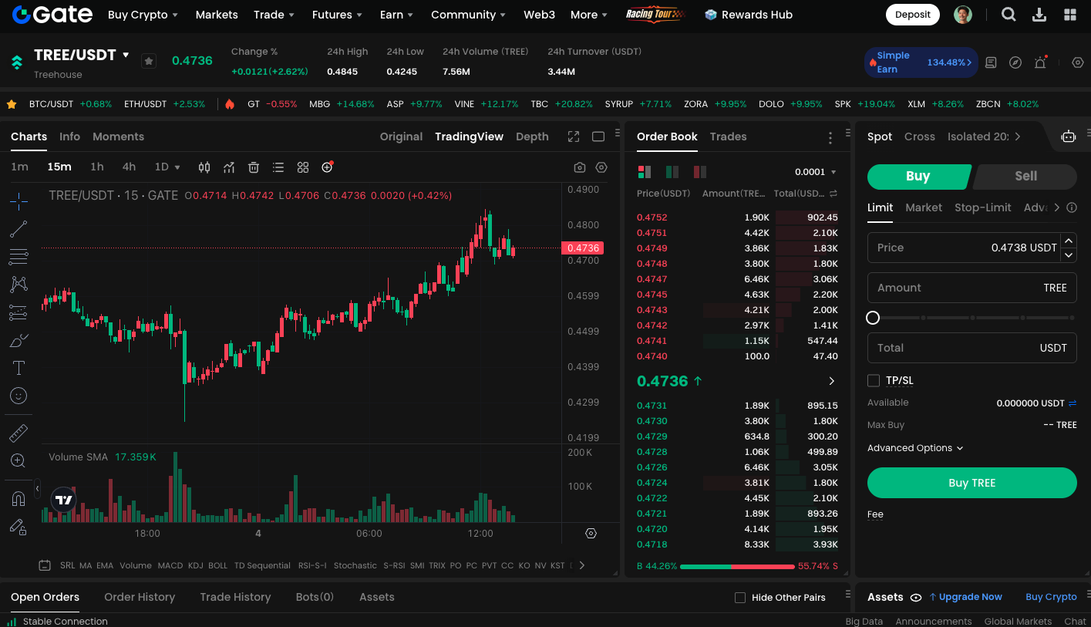Open the search icon in header
This screenshot has width=1091, height=627.
tap(1009, 15)
